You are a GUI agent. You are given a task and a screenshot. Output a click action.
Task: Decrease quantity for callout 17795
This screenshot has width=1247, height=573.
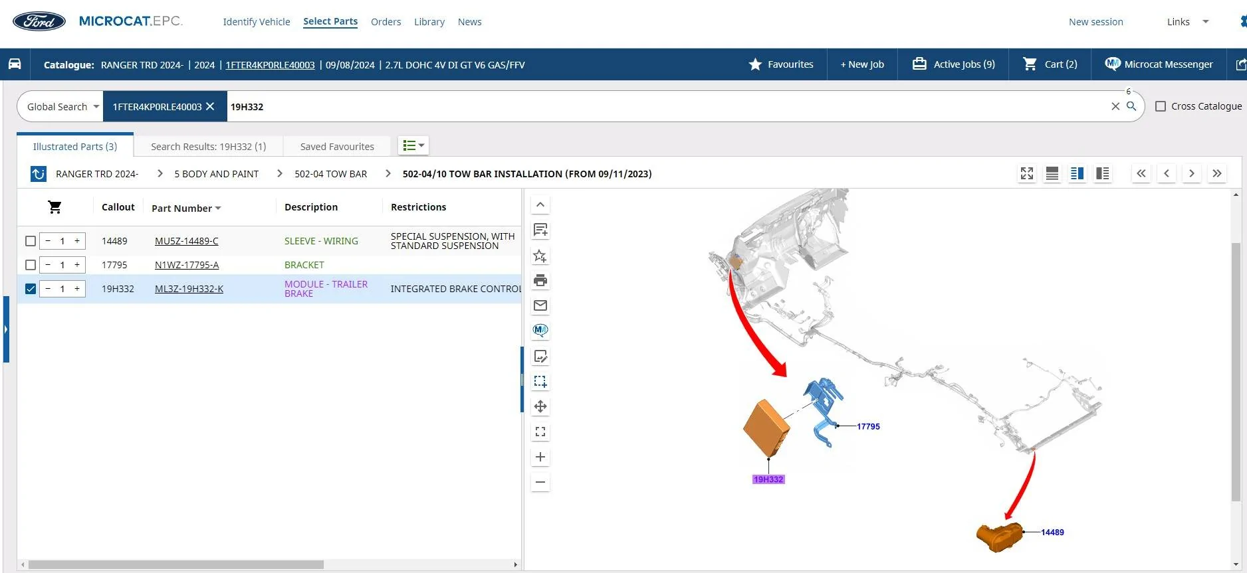point(48,265)
